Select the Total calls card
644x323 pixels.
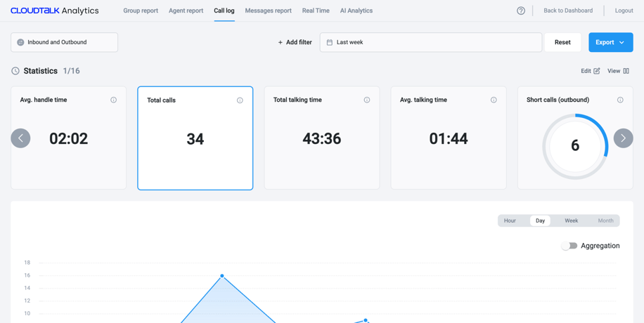(195, 138)
